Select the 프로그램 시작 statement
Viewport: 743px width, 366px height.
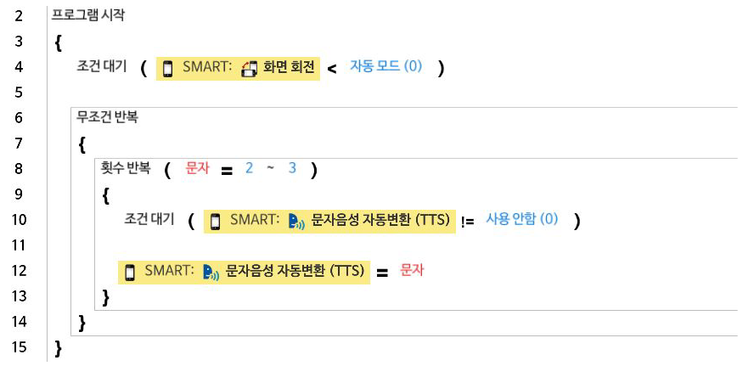click(x=87, y=16)
